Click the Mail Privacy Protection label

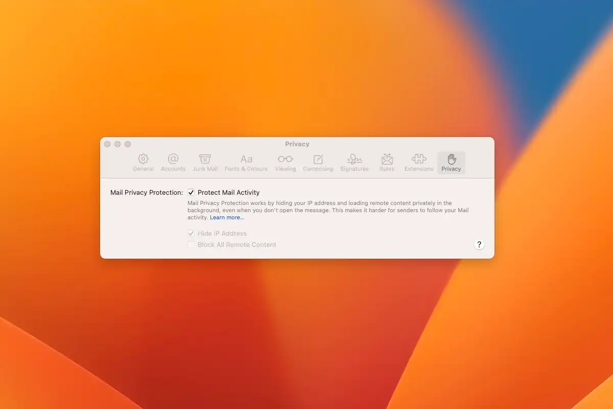click(147, 193)
